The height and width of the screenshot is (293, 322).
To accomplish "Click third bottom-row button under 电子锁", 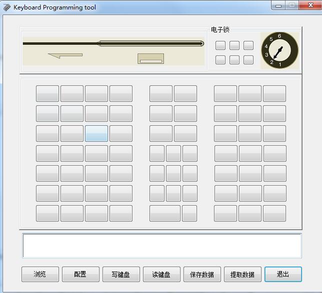I will [248, 60].
